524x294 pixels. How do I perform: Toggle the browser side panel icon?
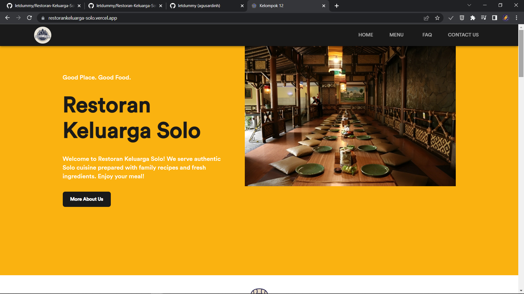[x=495, y=18]
